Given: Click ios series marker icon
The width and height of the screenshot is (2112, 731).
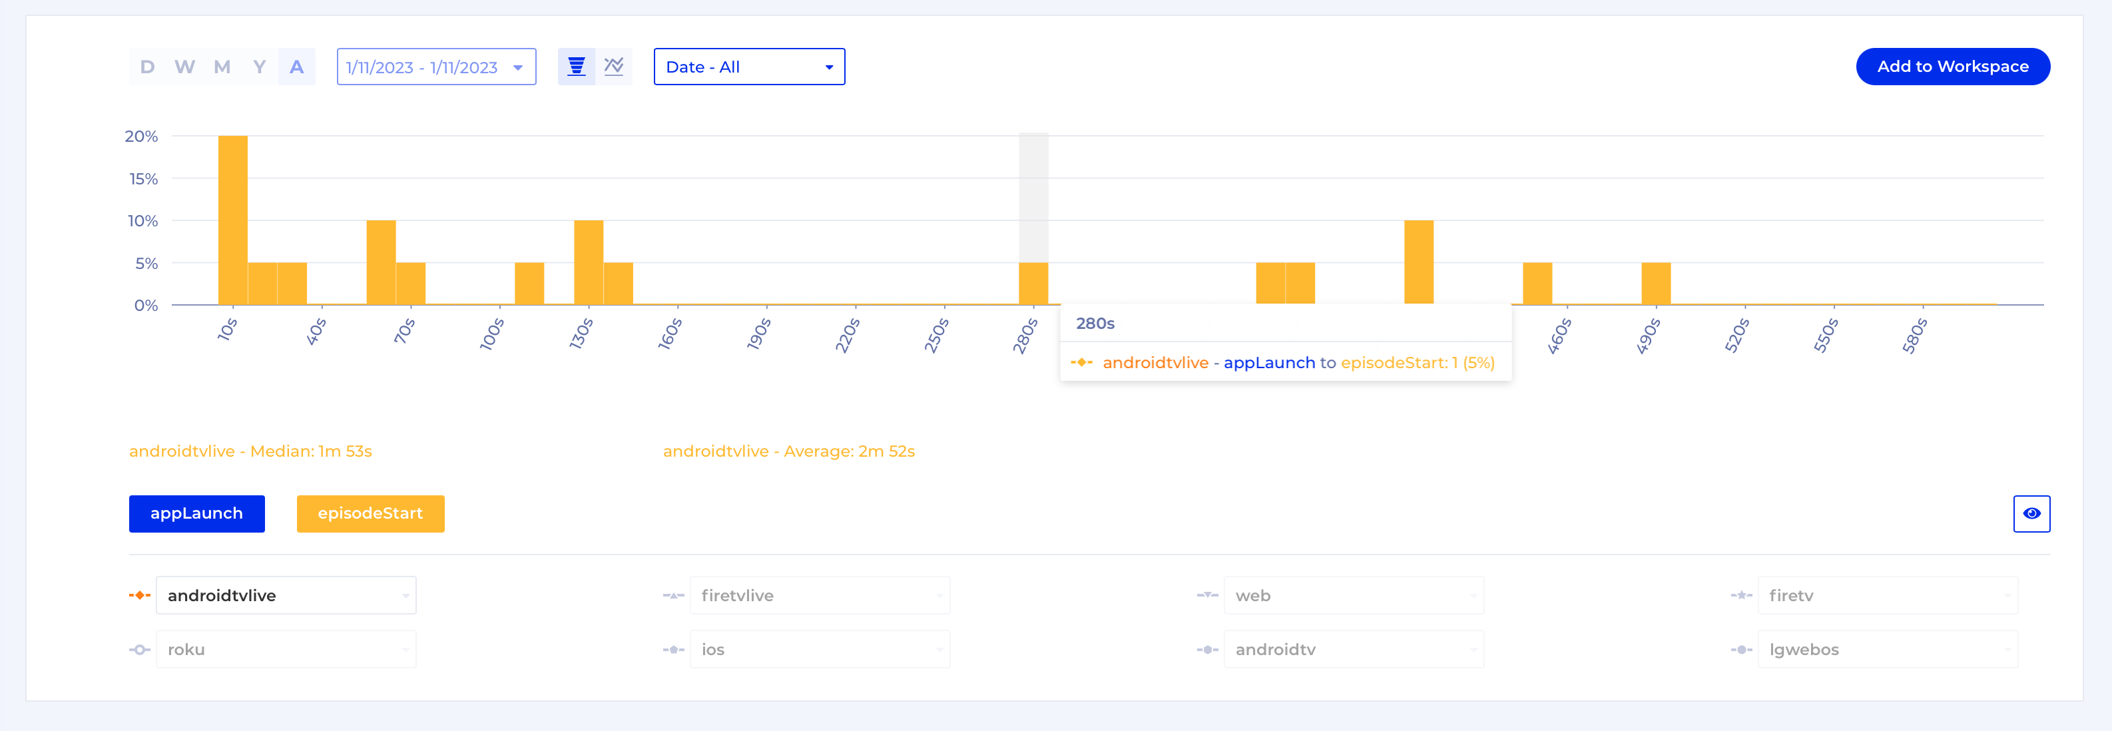Looking at the screenshot, I should pos(673,650).
